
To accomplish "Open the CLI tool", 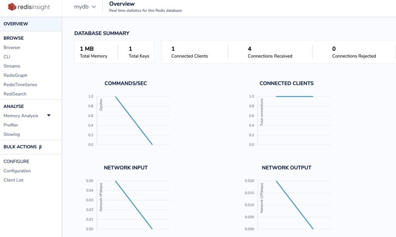I will (x=7, y=57).
